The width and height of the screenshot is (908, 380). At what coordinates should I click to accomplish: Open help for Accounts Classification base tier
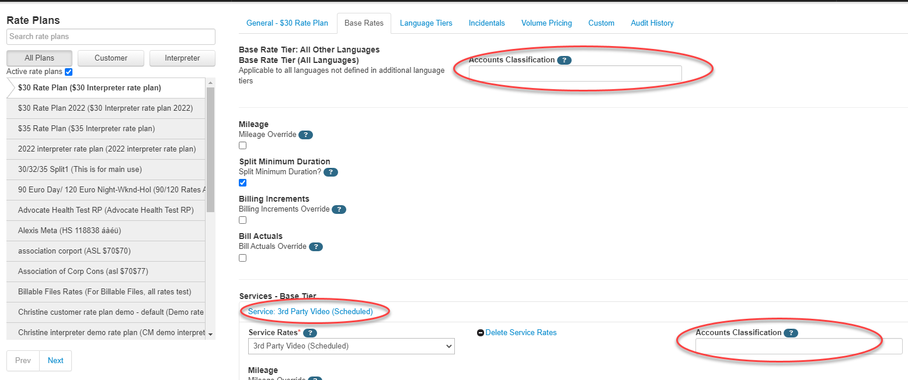565,60
